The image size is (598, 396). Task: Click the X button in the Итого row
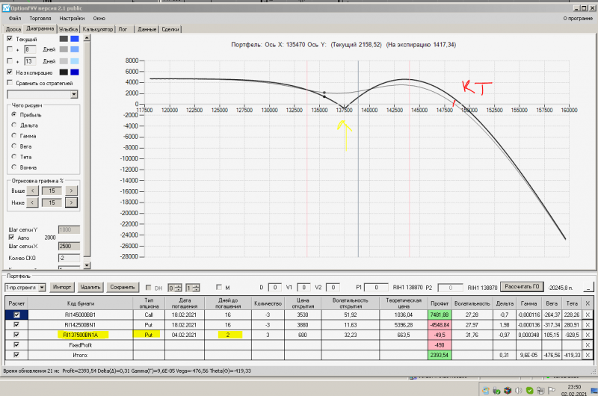(x=588, y=355)
